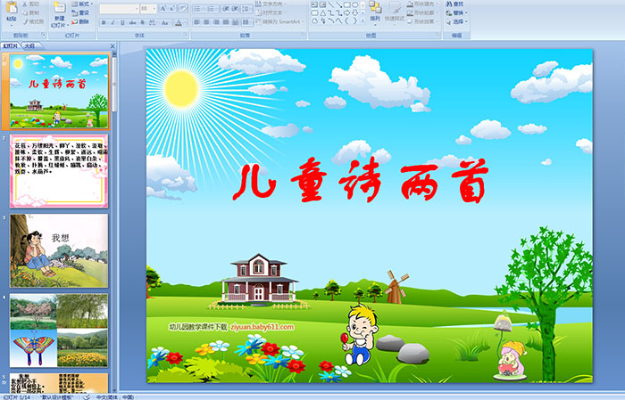This screenshot has width=625, height=400.
Task: Click the slide title text 儿童诗两首
Action: 361,179
